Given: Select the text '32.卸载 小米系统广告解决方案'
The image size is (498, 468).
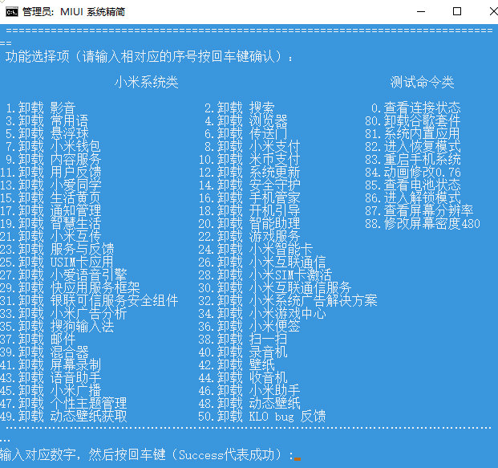Looking at the screenshot, I should (288, 301).
